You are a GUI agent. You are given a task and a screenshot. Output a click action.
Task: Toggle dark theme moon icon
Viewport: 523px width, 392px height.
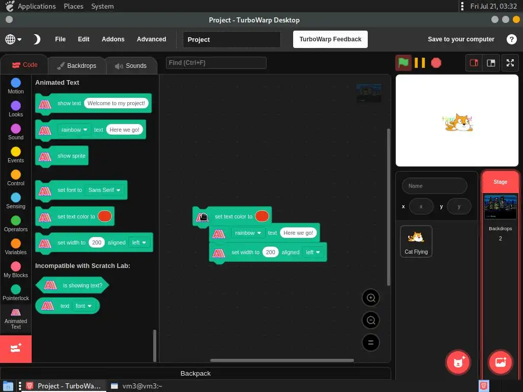pyautogui.click(x=37, y=39)
